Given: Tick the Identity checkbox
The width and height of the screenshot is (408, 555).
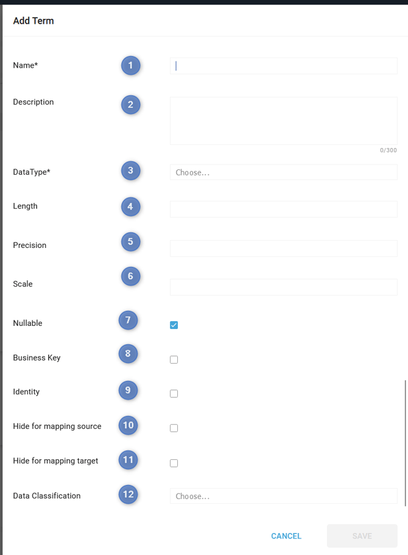Looking at the screenshot, I should pos(174,394).
